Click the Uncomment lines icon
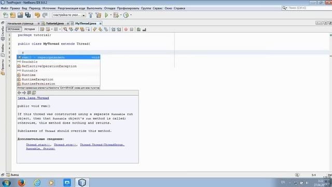This screenshot has width=332, height=187. pyautogui.click(x=144, y=30)
